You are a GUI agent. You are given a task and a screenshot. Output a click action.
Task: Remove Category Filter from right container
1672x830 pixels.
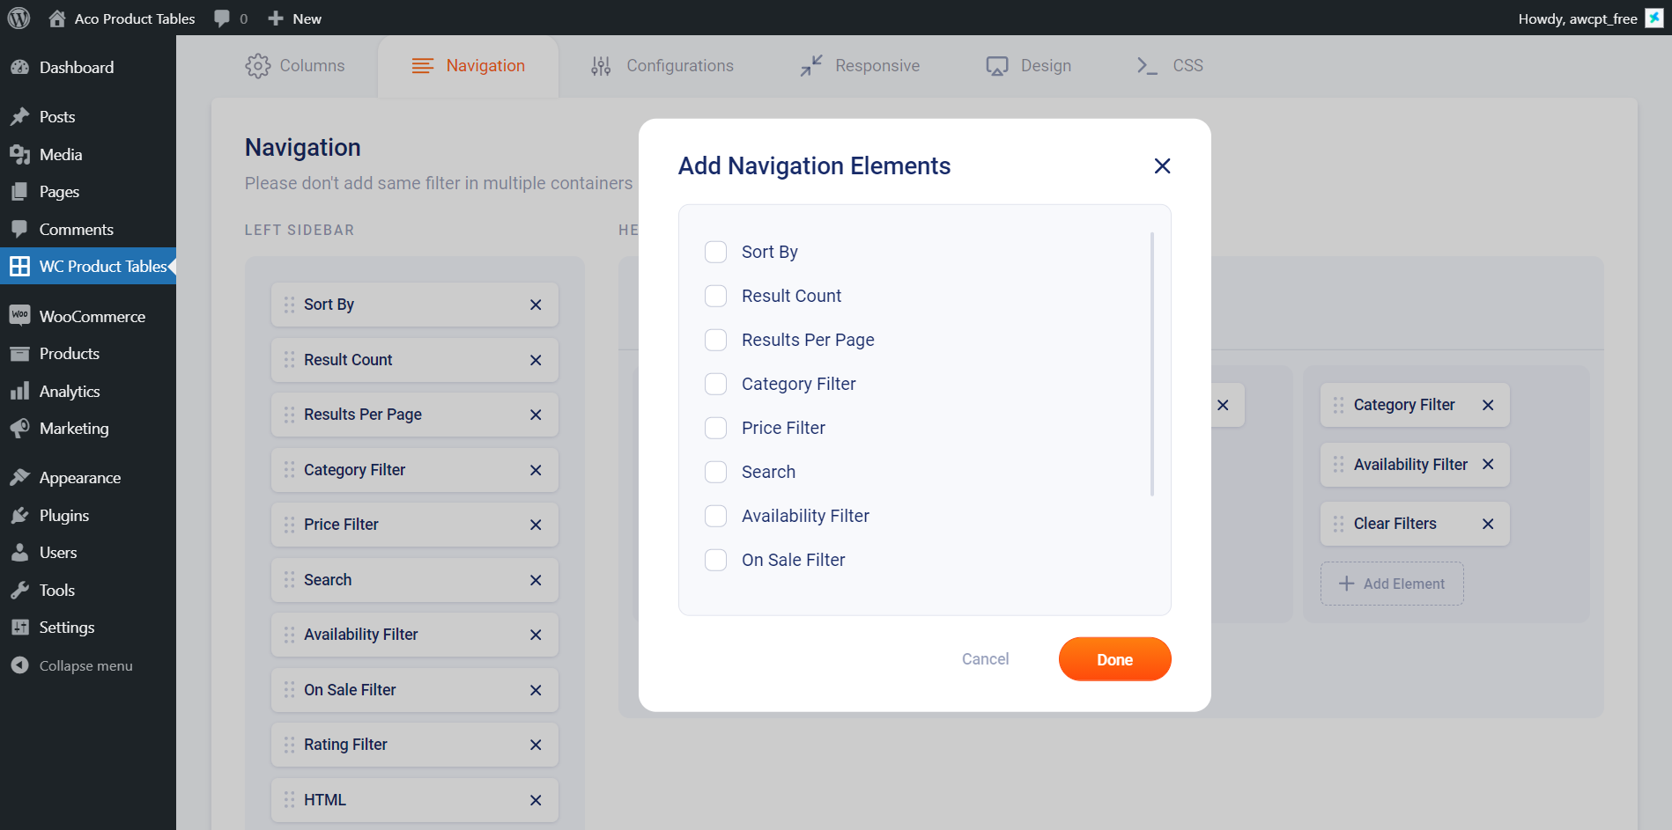tap(1488, 405)
